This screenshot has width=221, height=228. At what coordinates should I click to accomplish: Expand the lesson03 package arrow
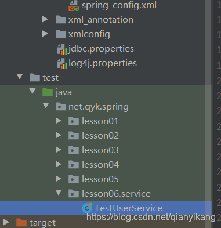(x=58, y=150)
